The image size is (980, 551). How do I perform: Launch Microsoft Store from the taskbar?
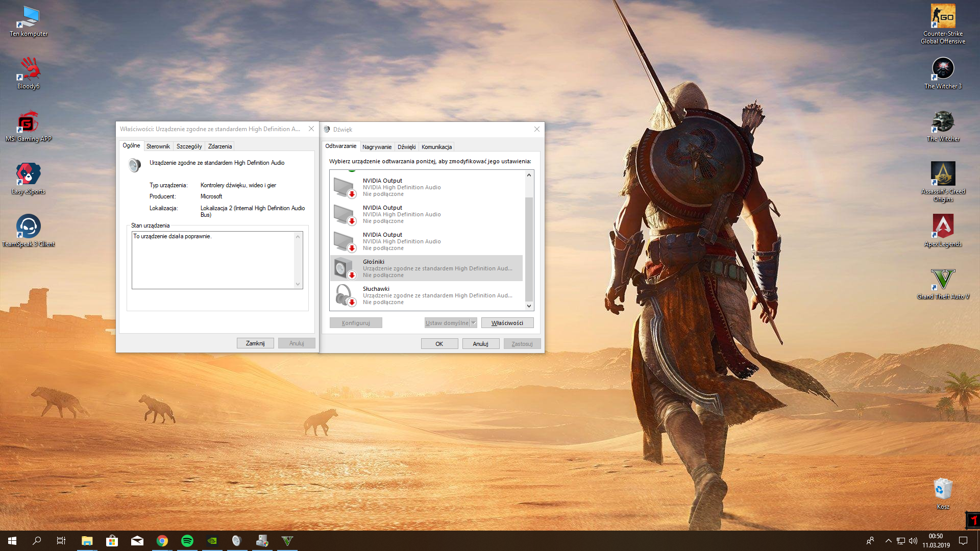112,541
